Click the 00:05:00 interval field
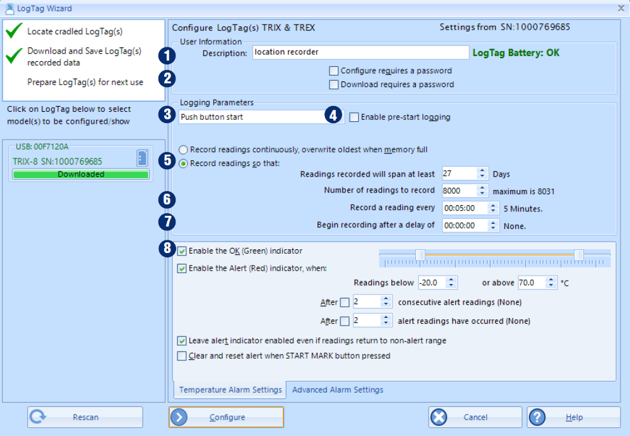 click(x=465, y=208)
